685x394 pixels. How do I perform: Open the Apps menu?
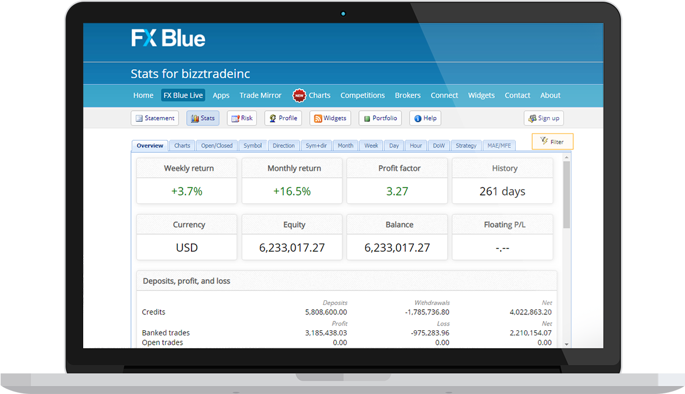(x=221, y=95)
